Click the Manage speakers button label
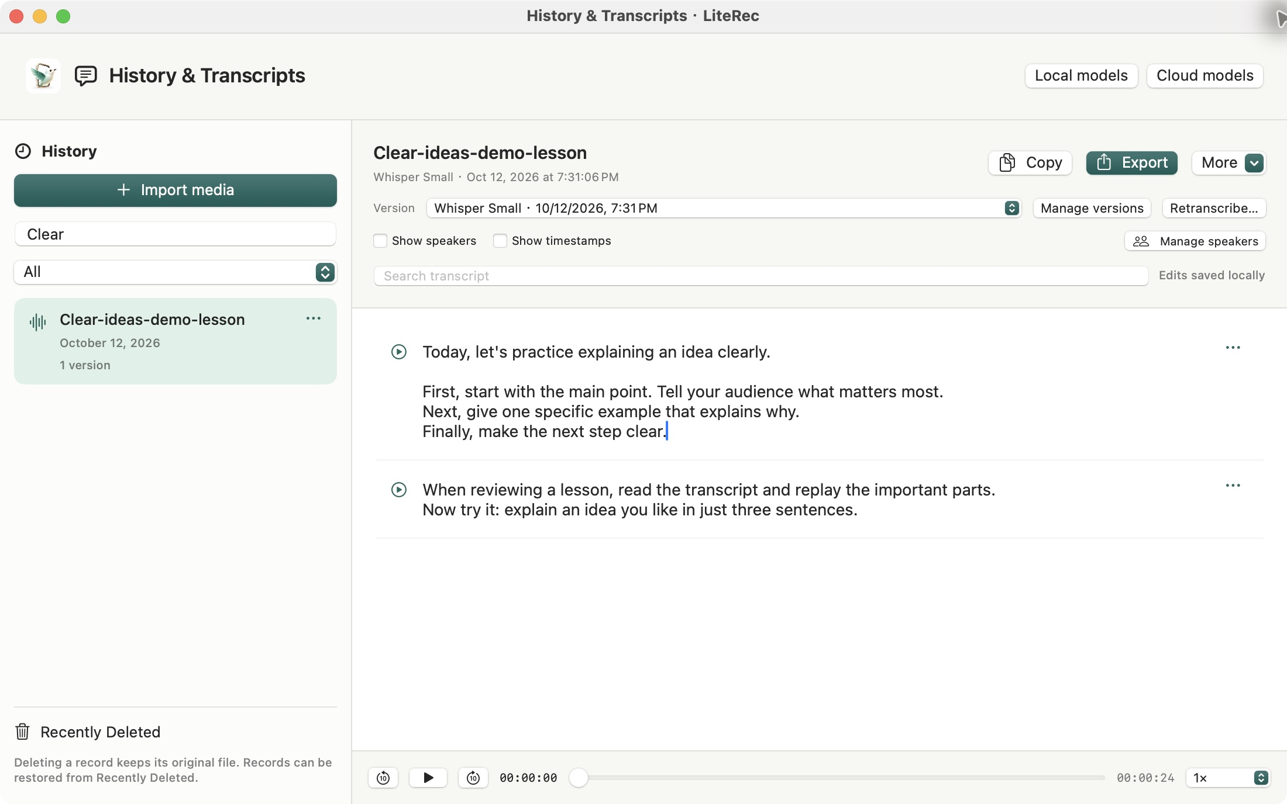Screen dimensions: 1287x804 [x=1209, y=241]
